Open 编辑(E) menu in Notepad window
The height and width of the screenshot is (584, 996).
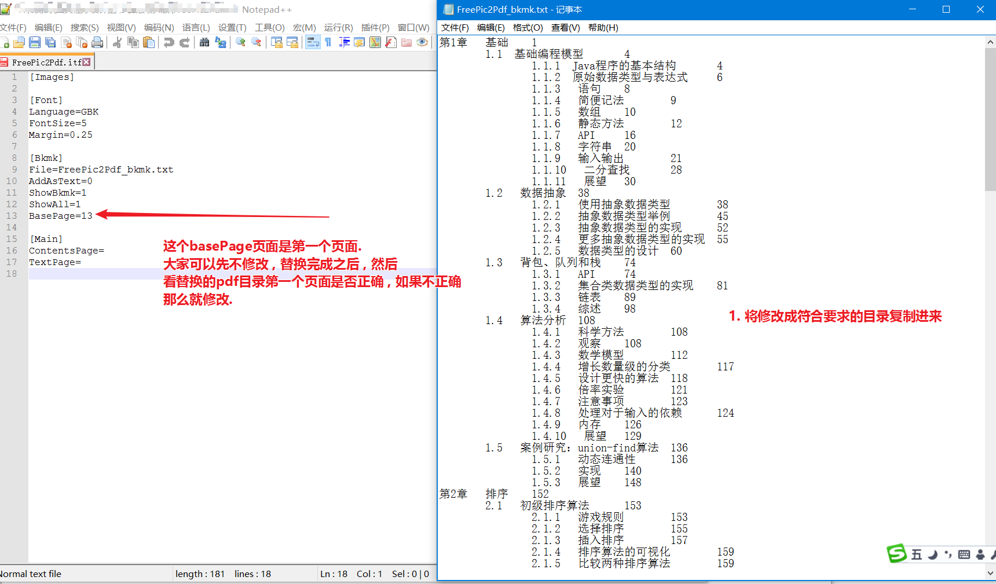pos(490,28)
